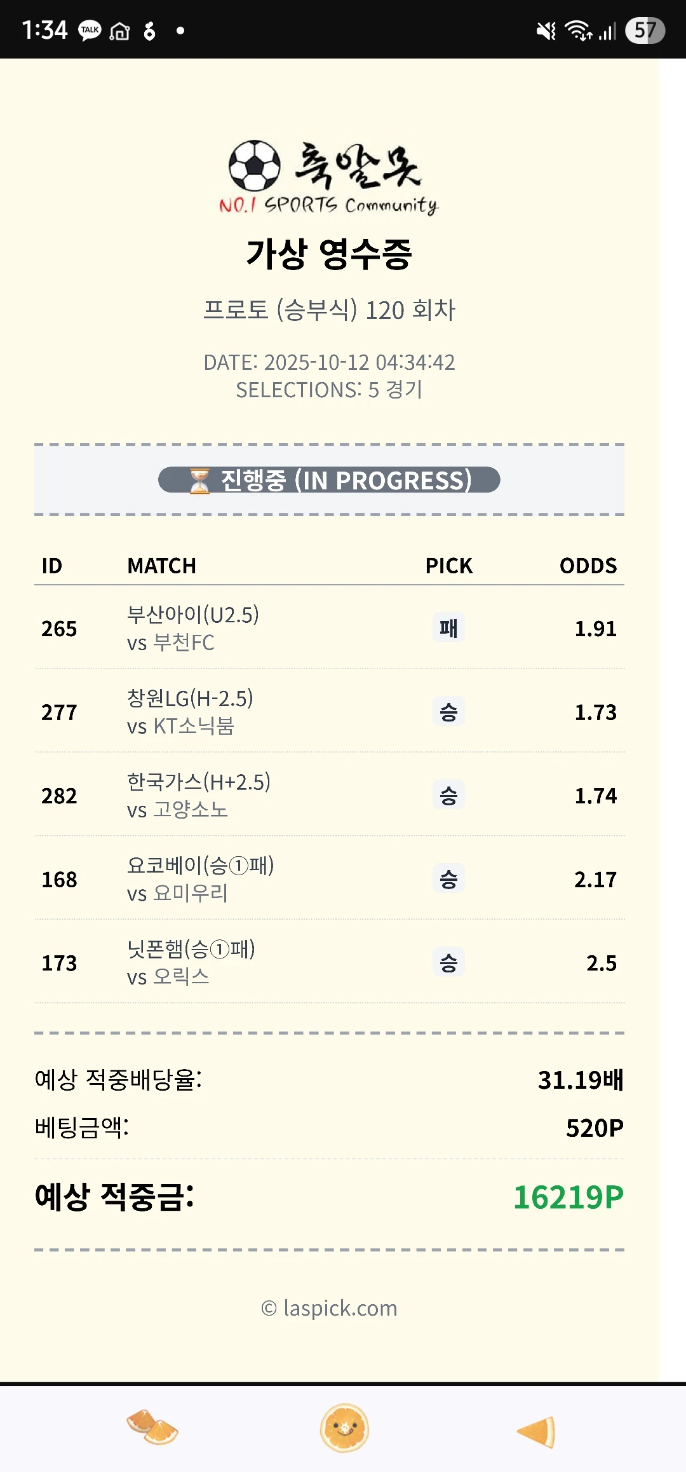Viewport: 686px width, 1472px height.
Task: Tap the 승 pick for 한국가스 match
Action: pyautogui.click(x=448, y=795)
